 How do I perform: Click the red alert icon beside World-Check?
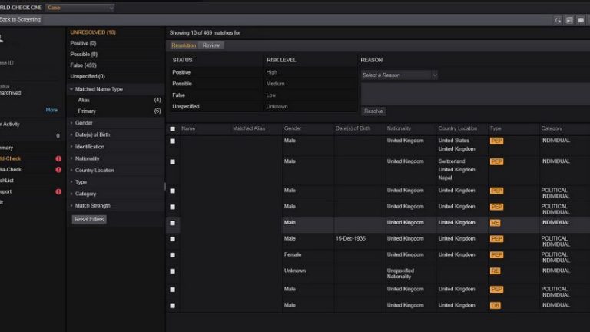(58, 158)
